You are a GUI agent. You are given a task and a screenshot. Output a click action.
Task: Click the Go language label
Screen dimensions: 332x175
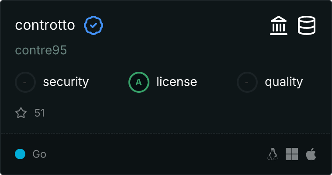click(39, 154)
